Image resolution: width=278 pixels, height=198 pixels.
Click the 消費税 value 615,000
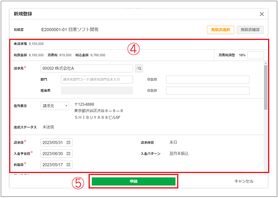pyautogui.click(x=66, y=55)
